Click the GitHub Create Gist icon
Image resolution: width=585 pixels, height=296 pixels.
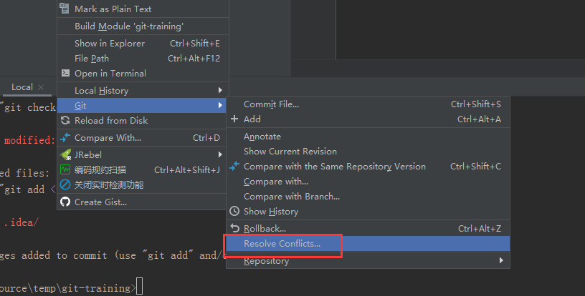[x=65, y=202]
